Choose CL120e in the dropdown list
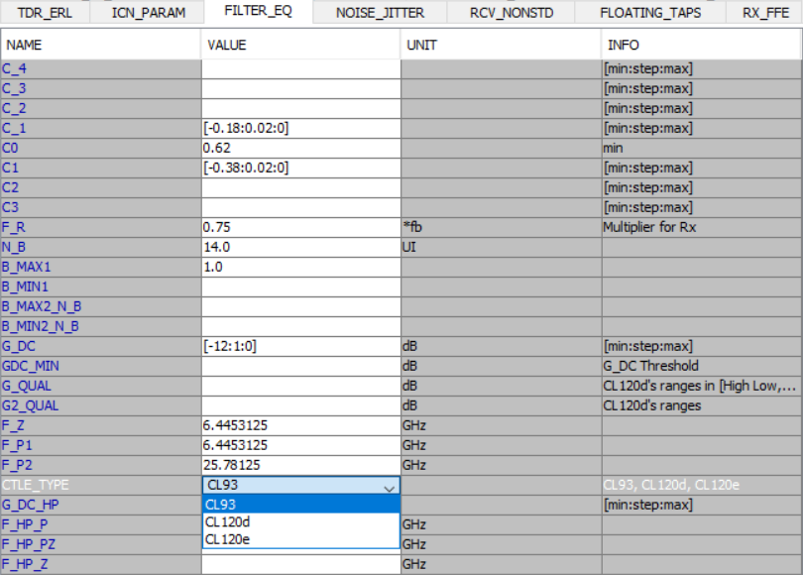Viewport: 803px width, 575px height. [x=301, y=539]
